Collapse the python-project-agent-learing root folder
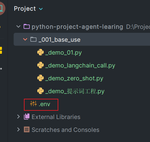Viewport: 150px width, 142px height. pos(18,27)
